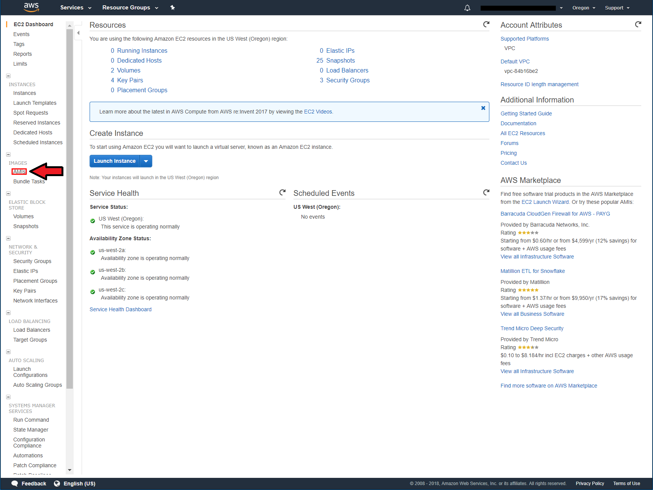This screenshot has width=653, height=490.
Task: Collapse the IMAGES navigation section
Action: (x=8, y=154)
